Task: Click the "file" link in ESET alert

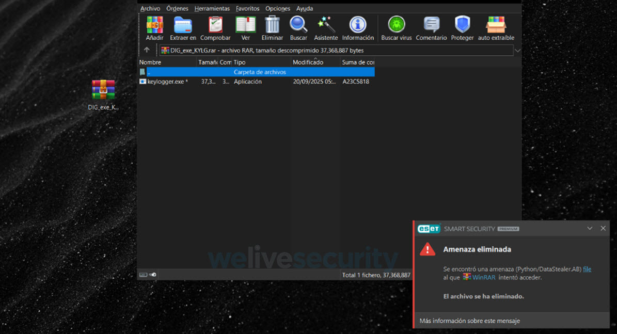Action: 587,269
